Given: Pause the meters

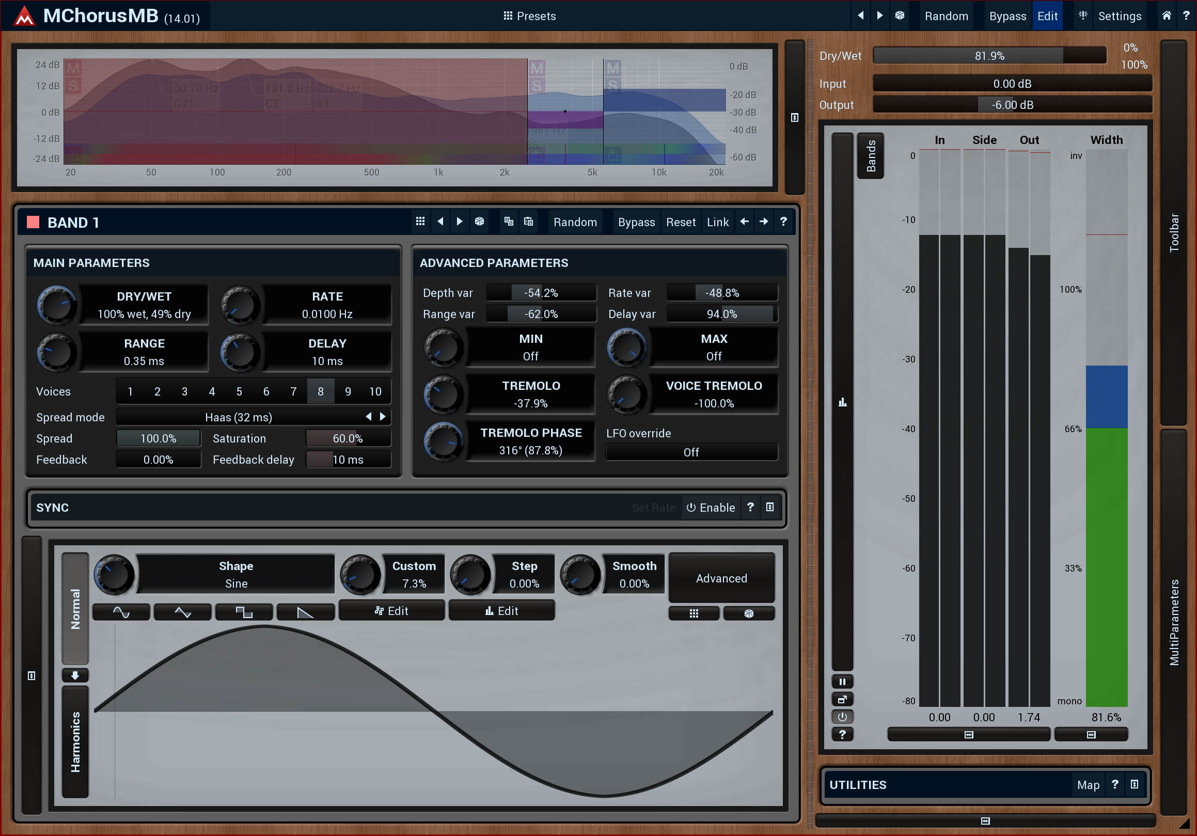Looking at the screenshot, I should tap(842, 682).
